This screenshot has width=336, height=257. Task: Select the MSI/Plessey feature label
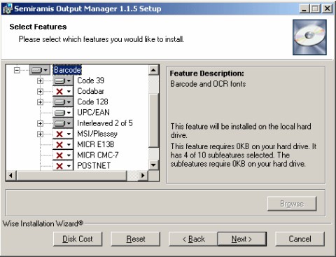pos(97,134)
